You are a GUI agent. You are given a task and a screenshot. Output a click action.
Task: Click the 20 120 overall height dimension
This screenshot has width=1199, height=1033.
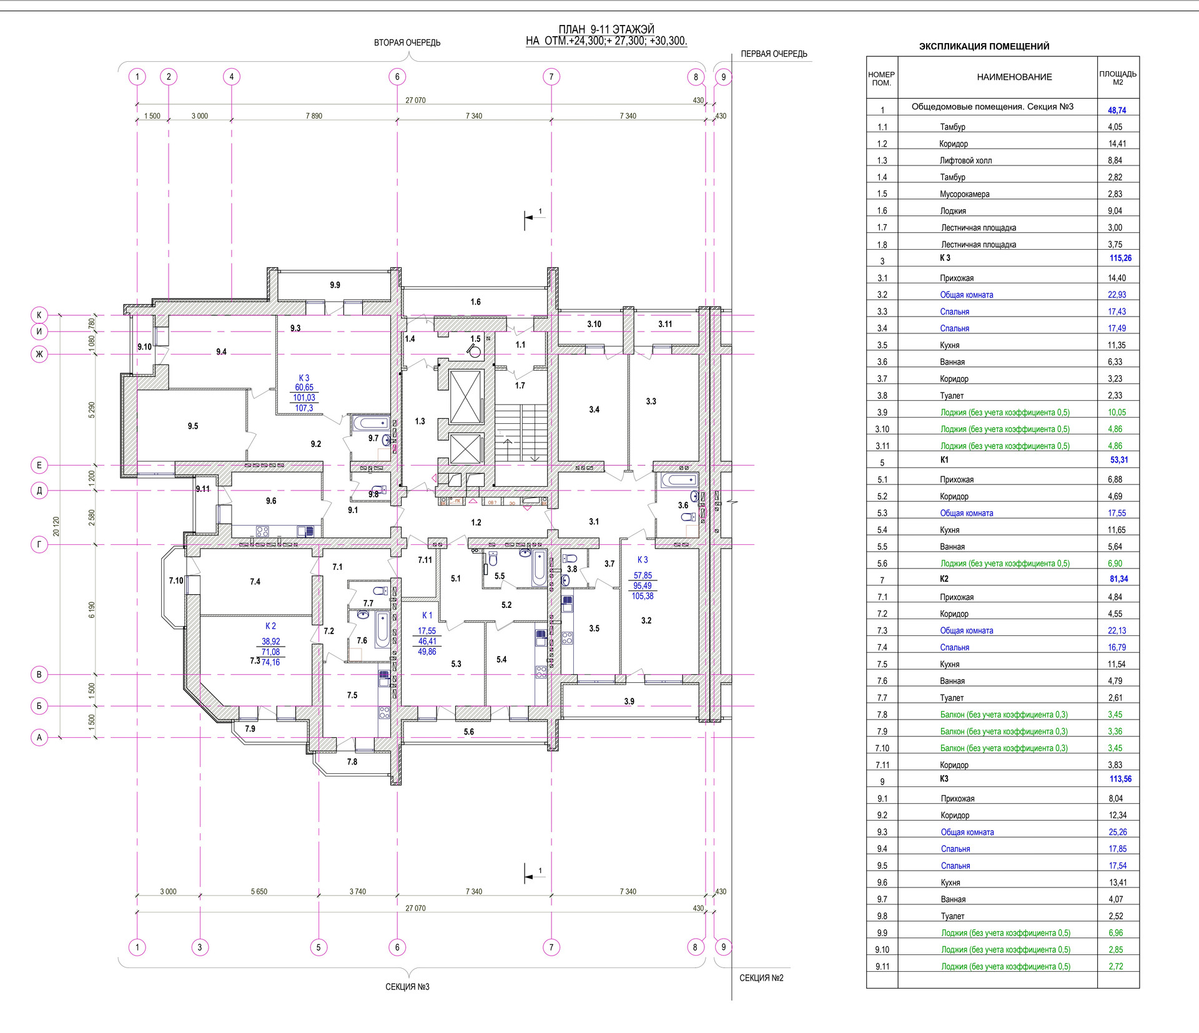click(x=57, y=526)
